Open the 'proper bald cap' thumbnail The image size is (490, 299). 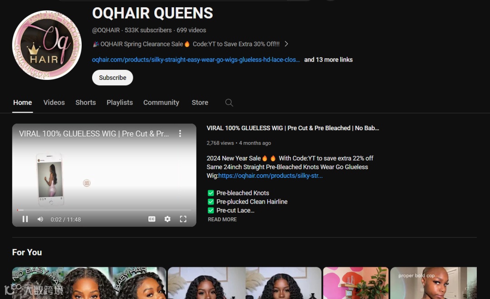coord(433,283)
